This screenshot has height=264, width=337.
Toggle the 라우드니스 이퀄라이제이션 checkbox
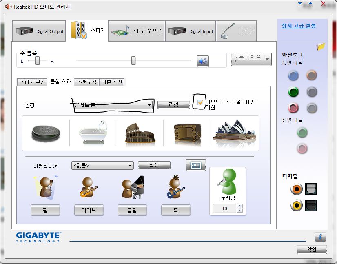coord(200,102)
